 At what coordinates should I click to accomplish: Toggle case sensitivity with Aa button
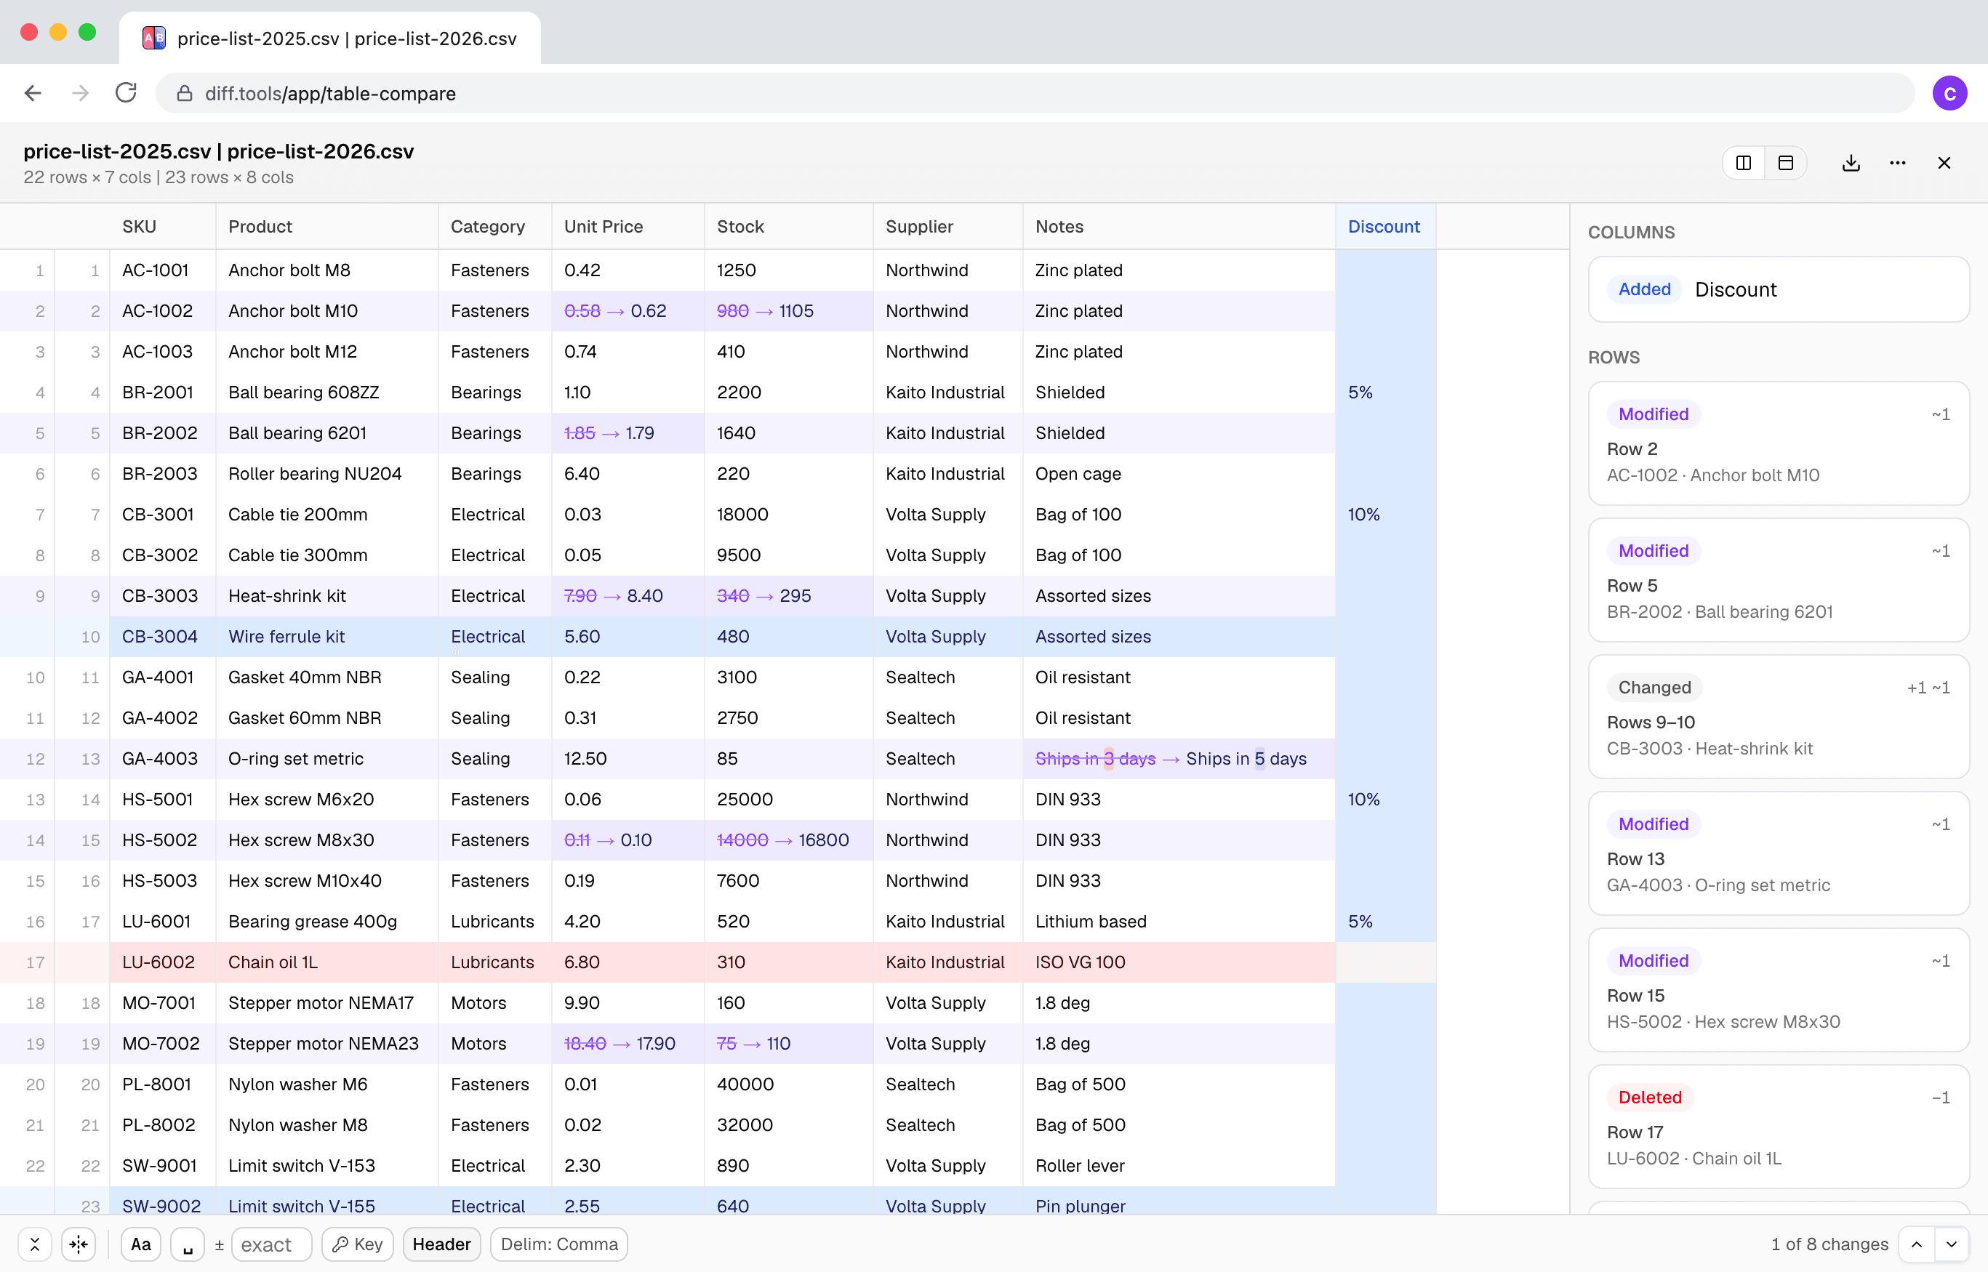(x=140, y=1244)
